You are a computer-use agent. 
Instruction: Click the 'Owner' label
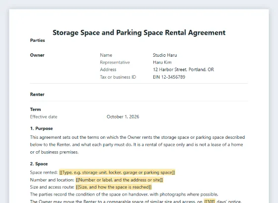(x=37, y=55)
